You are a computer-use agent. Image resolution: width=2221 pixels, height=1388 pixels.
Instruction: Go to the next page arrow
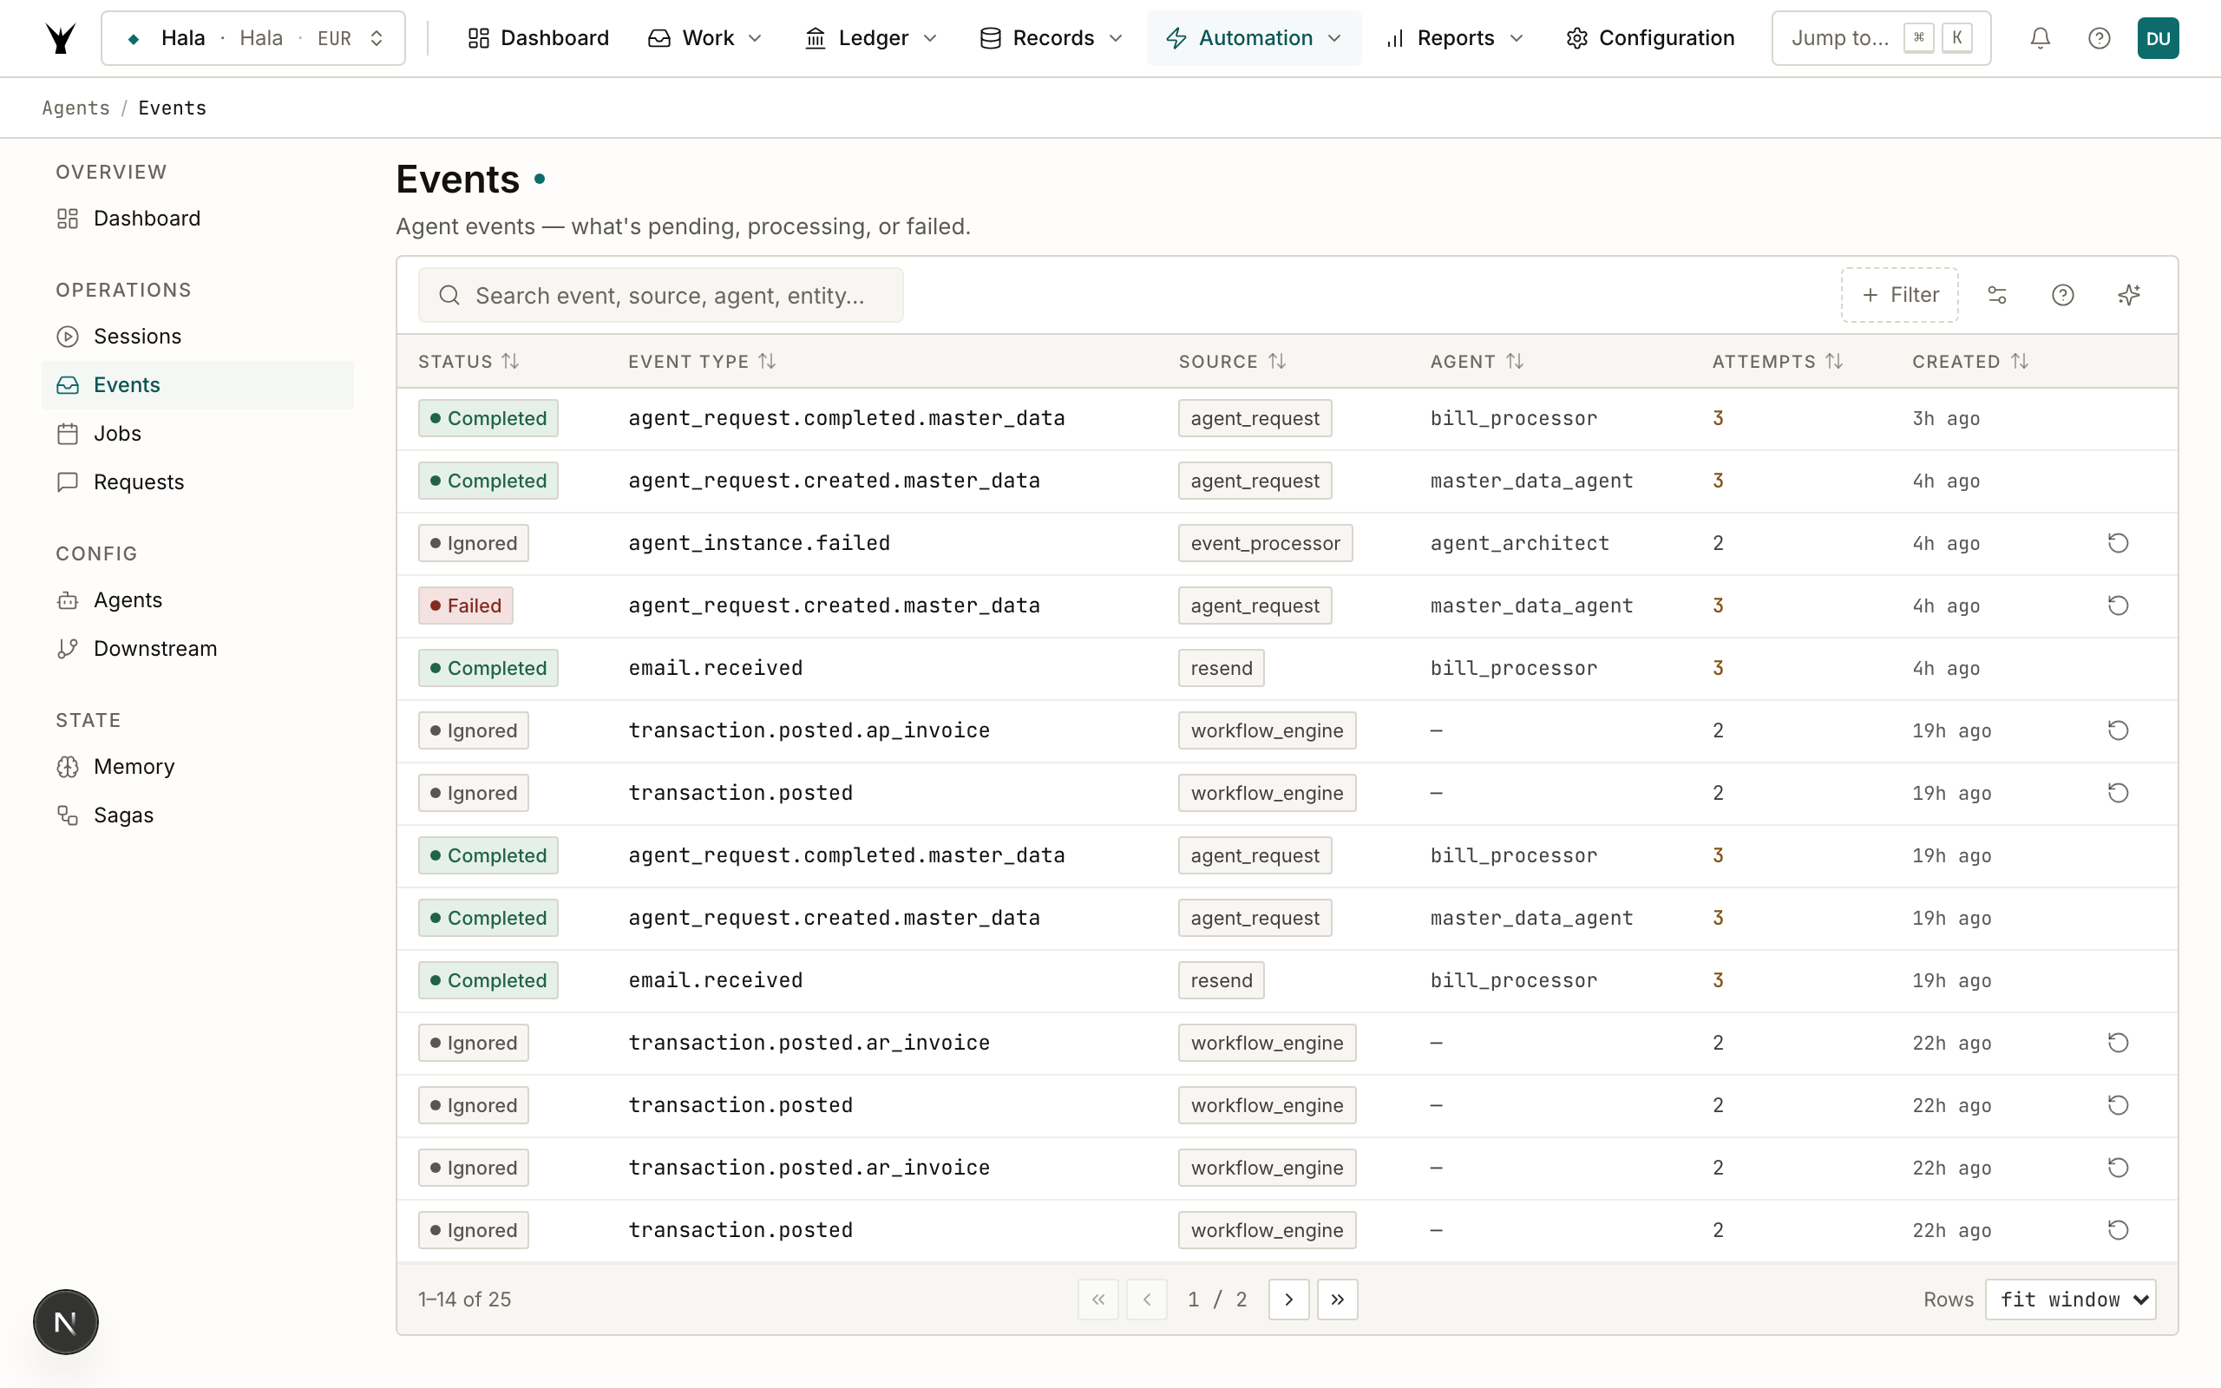[1288, 1299]
